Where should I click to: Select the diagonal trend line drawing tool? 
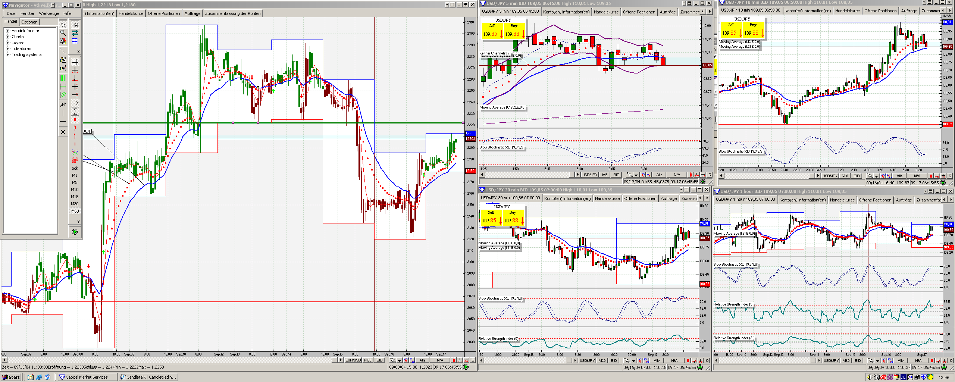click(63, 51)
